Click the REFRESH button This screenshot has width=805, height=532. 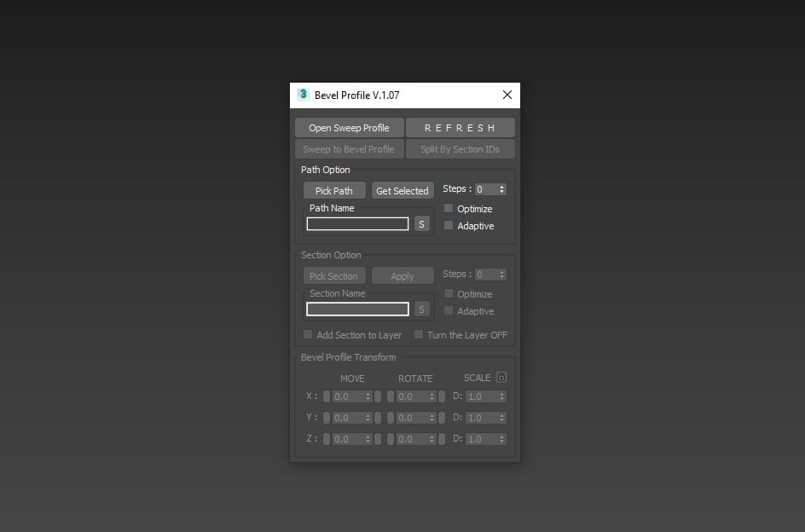460,128
